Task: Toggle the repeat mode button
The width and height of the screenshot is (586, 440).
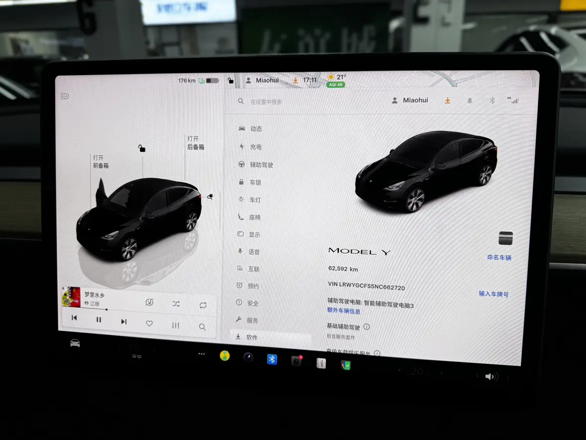Action: tap(203, 305)
